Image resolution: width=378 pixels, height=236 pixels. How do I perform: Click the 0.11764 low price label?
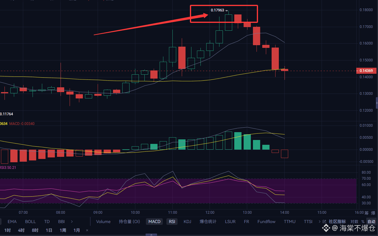pos(7,114)
